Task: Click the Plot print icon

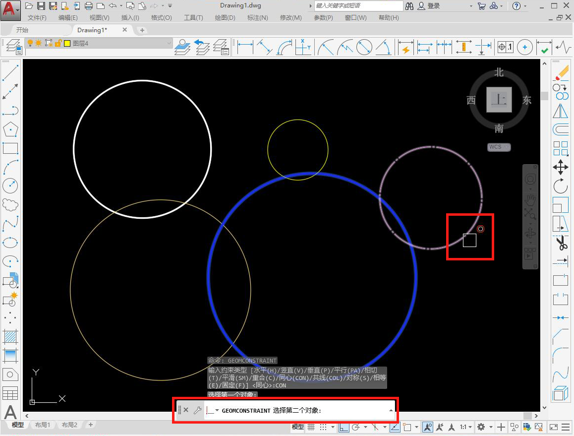Action: (89, 6)
